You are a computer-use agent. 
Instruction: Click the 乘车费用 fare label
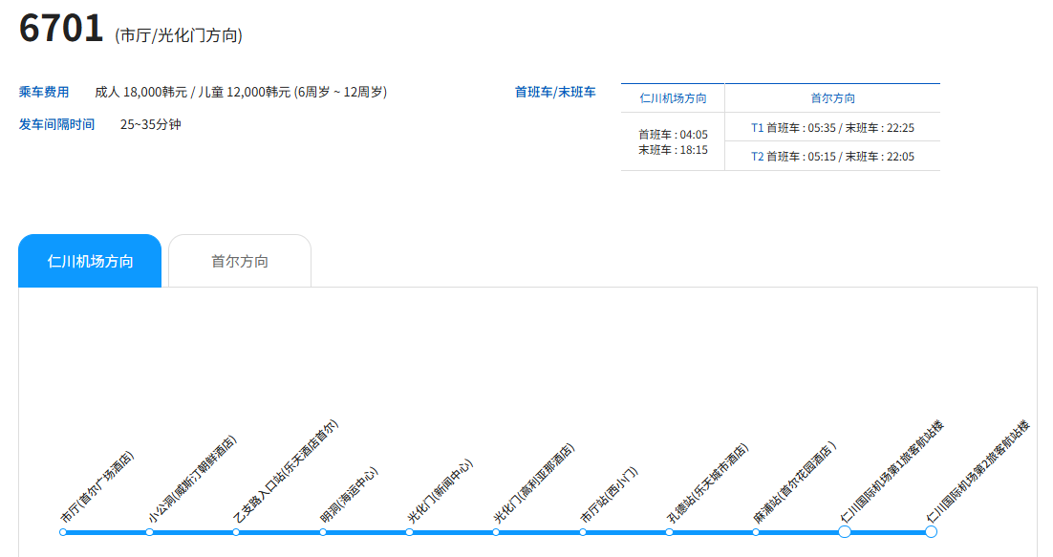(x=44, y=93)
